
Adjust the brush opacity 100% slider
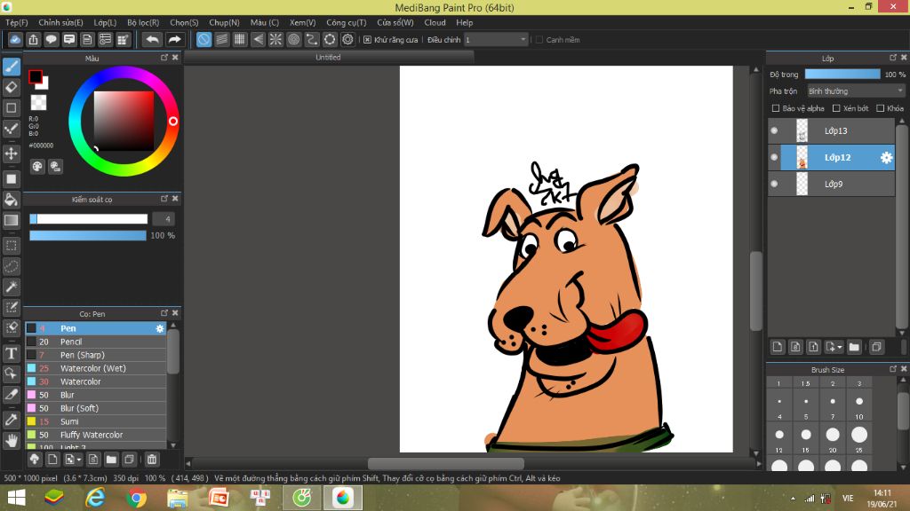click(88, 236)
